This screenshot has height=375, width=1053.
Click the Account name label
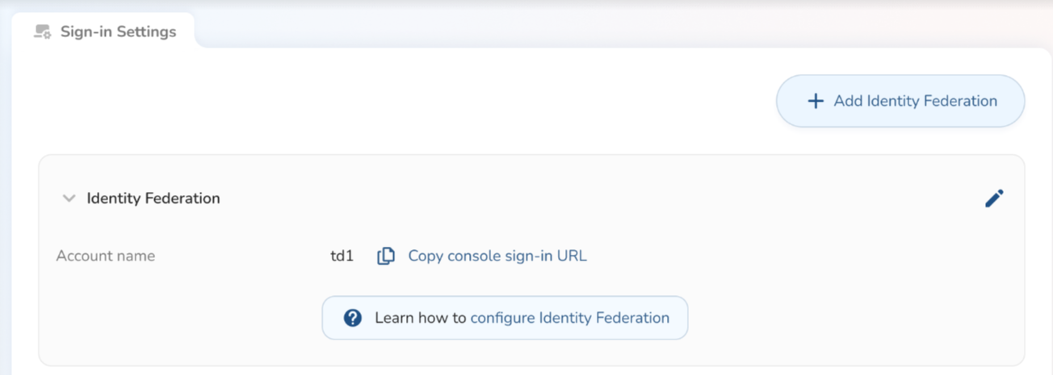tap(105, 256)
